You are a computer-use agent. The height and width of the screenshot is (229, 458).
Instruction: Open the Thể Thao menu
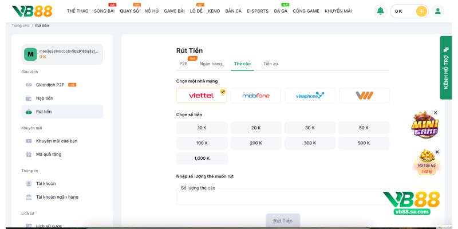(x=78, y=11)
